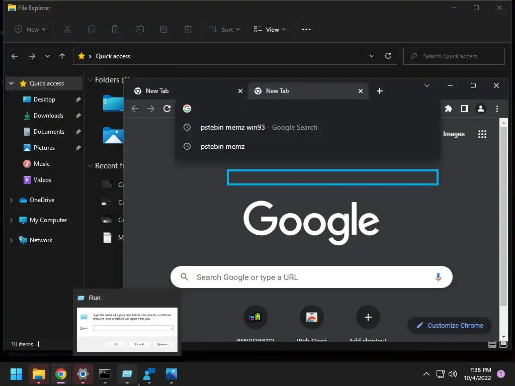
Task: Open the View dropdown in File Explorer
Action: point(270,30)
